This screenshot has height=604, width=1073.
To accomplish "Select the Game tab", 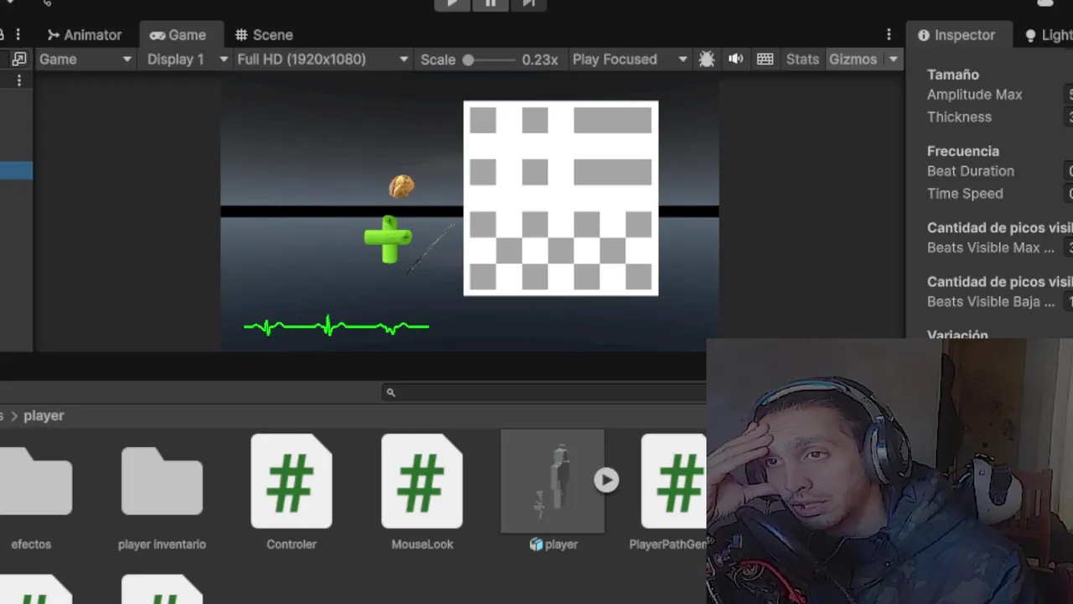I will click(178, 35).
